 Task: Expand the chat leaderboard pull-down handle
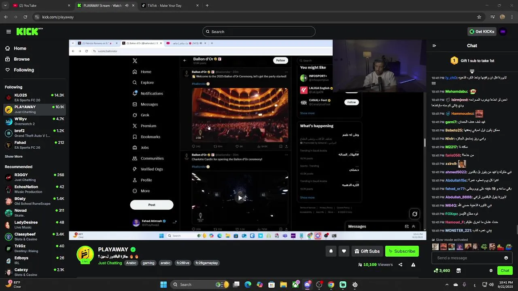(472, 72)
